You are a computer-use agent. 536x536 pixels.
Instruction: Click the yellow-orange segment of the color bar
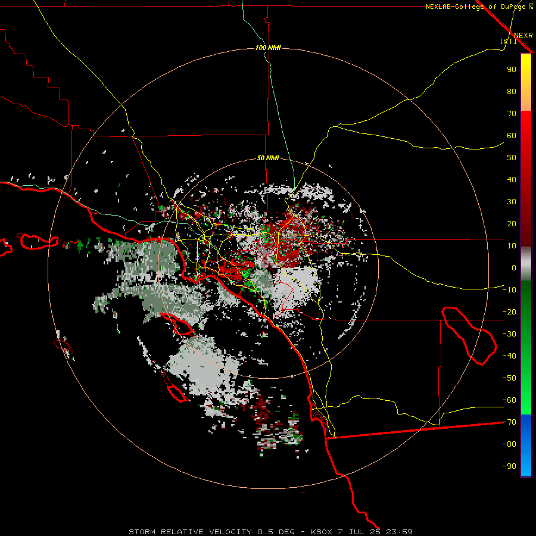[x=526, y=82]
